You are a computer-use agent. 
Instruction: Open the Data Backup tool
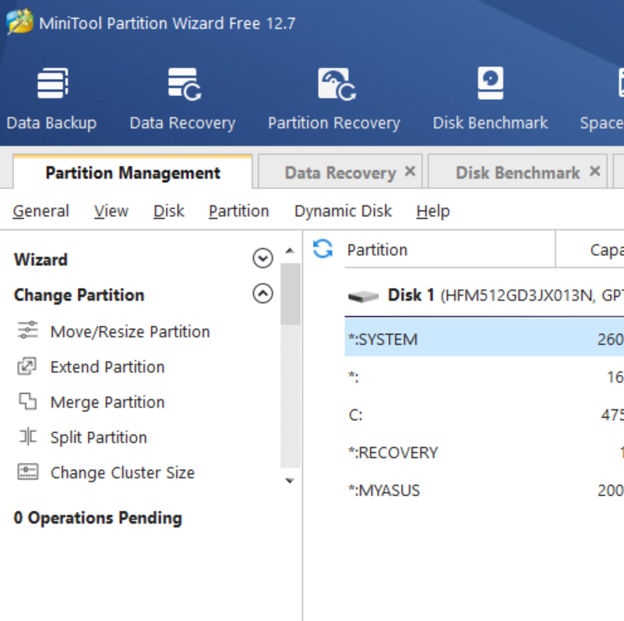[52, 100]
